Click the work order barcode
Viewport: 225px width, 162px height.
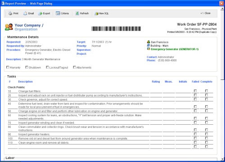point(116,29)
